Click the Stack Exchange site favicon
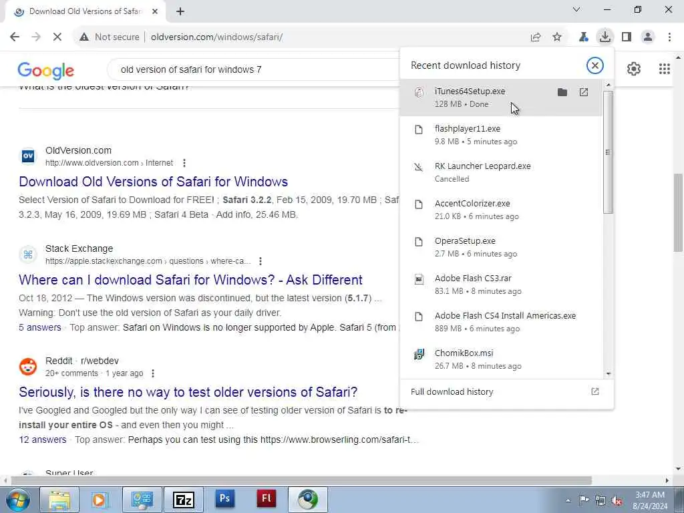Image resolution: width=684 pixels, height=513 pixels. pyautogui.click(x=28, y=254)
